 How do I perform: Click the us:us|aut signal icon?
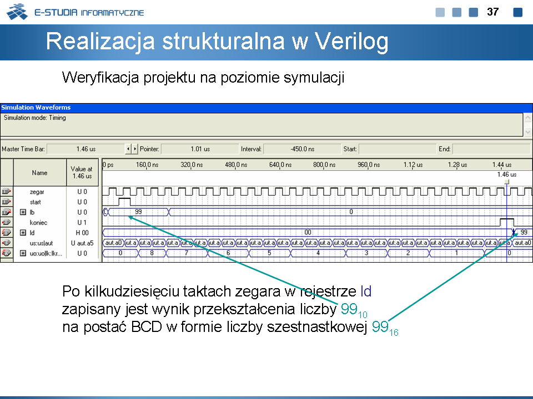click(7, 243)
